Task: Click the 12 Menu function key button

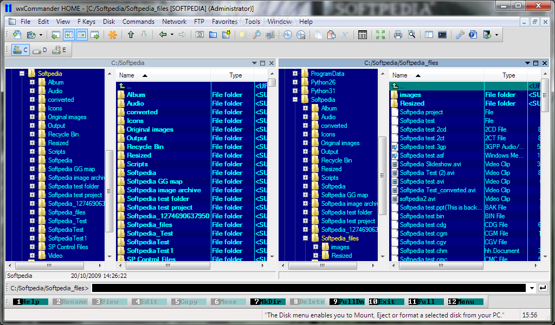Action: point(466,302)
